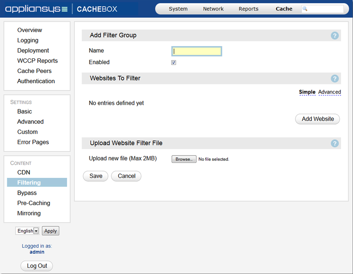353x274 pixels.
Task: Open the Deployment page
Action: pos(33,50)
